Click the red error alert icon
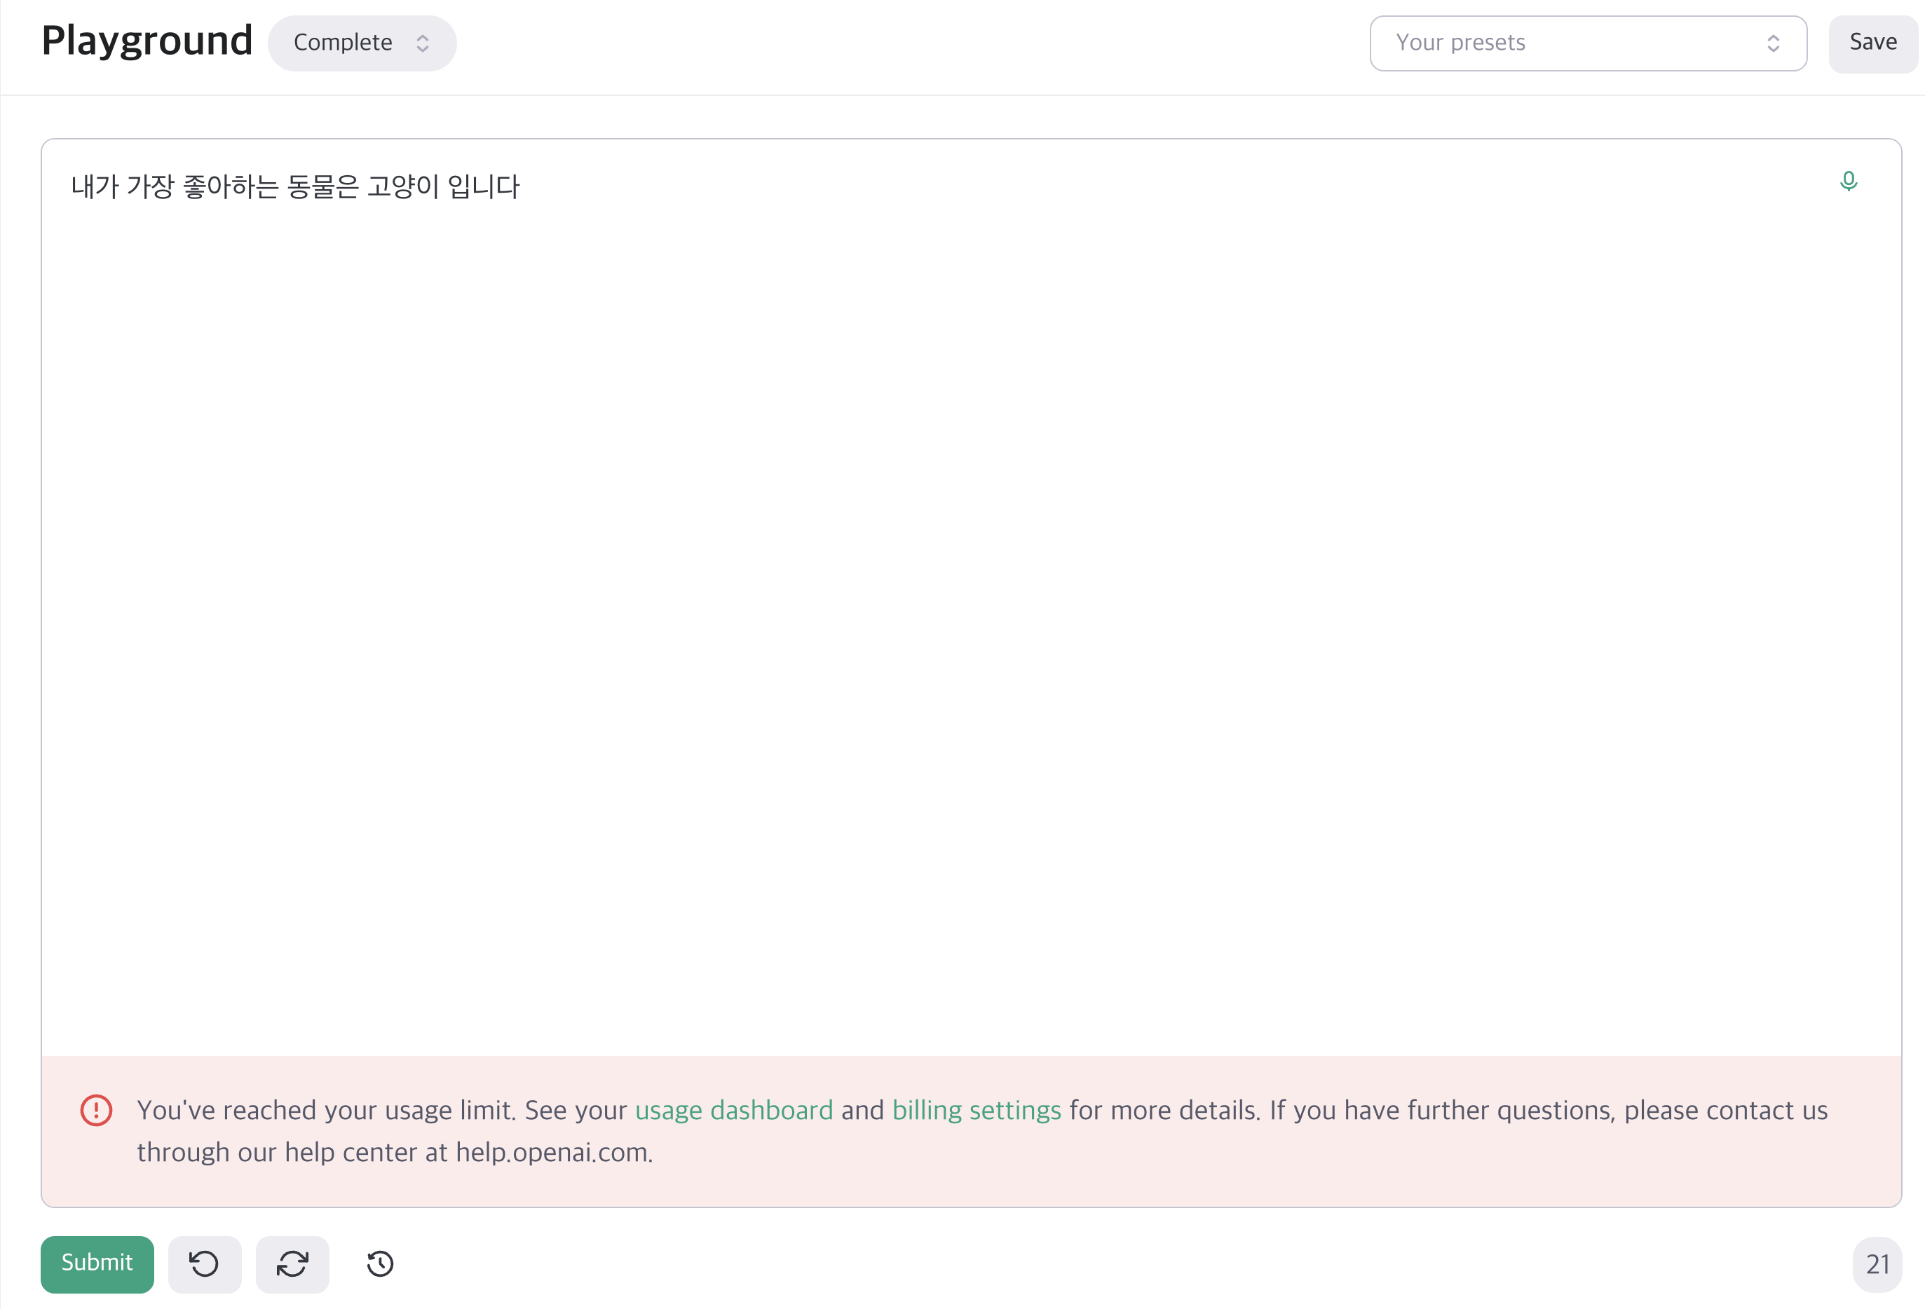This screenshot has width=1925, height=1309. coord(96,1110)
